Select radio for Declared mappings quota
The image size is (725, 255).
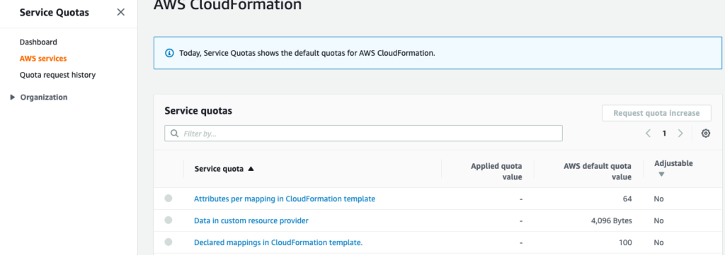[169, 242]
